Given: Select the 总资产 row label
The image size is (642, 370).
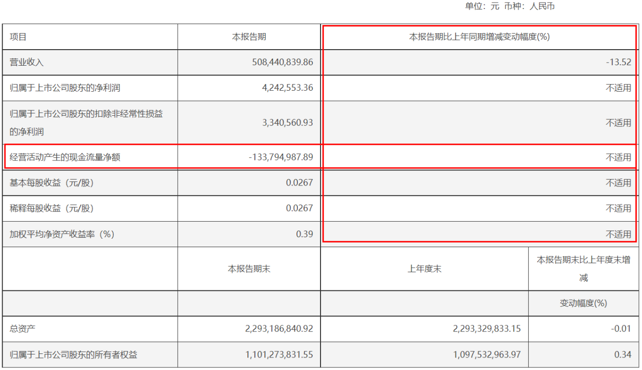Looking at the screenshot, I should [x=23, y=329].
